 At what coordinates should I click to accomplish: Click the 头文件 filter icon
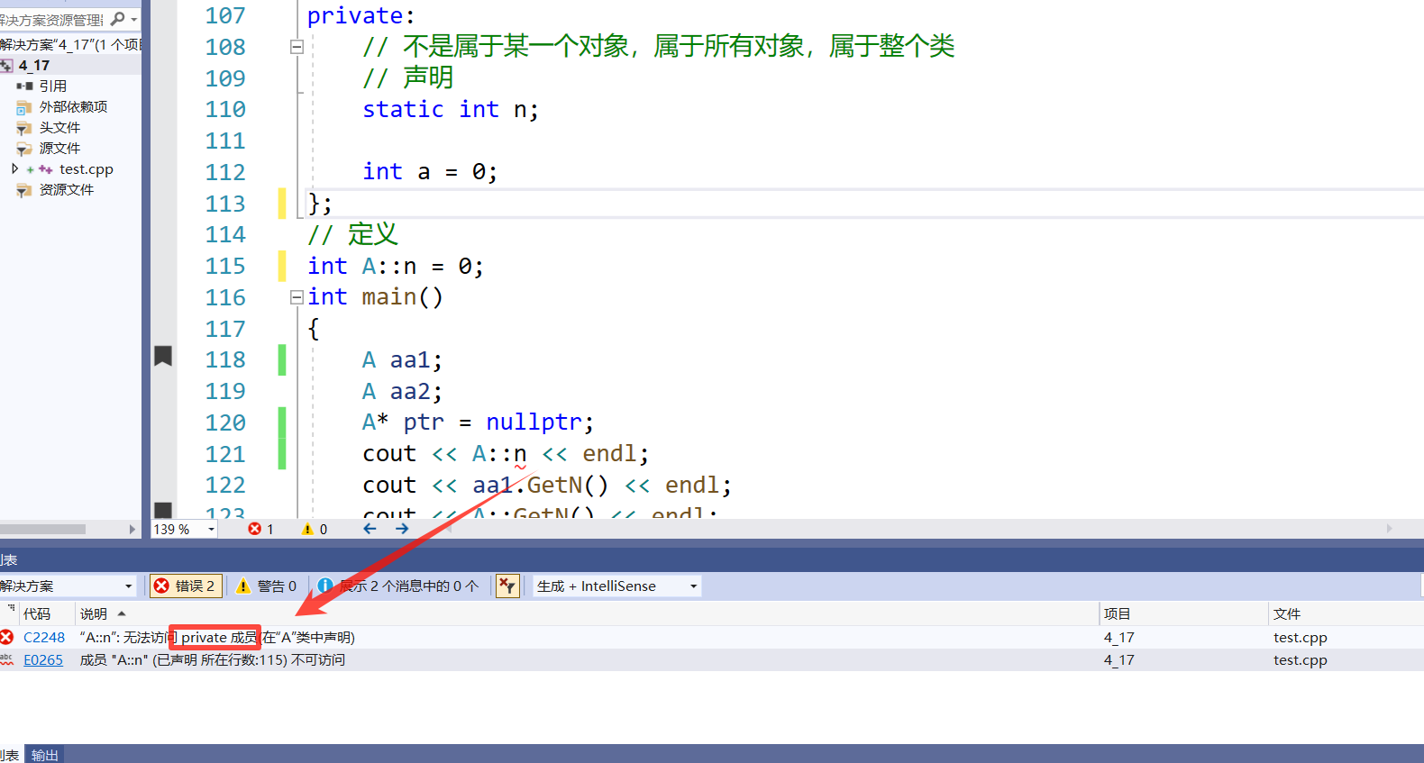tap(24, 128)
